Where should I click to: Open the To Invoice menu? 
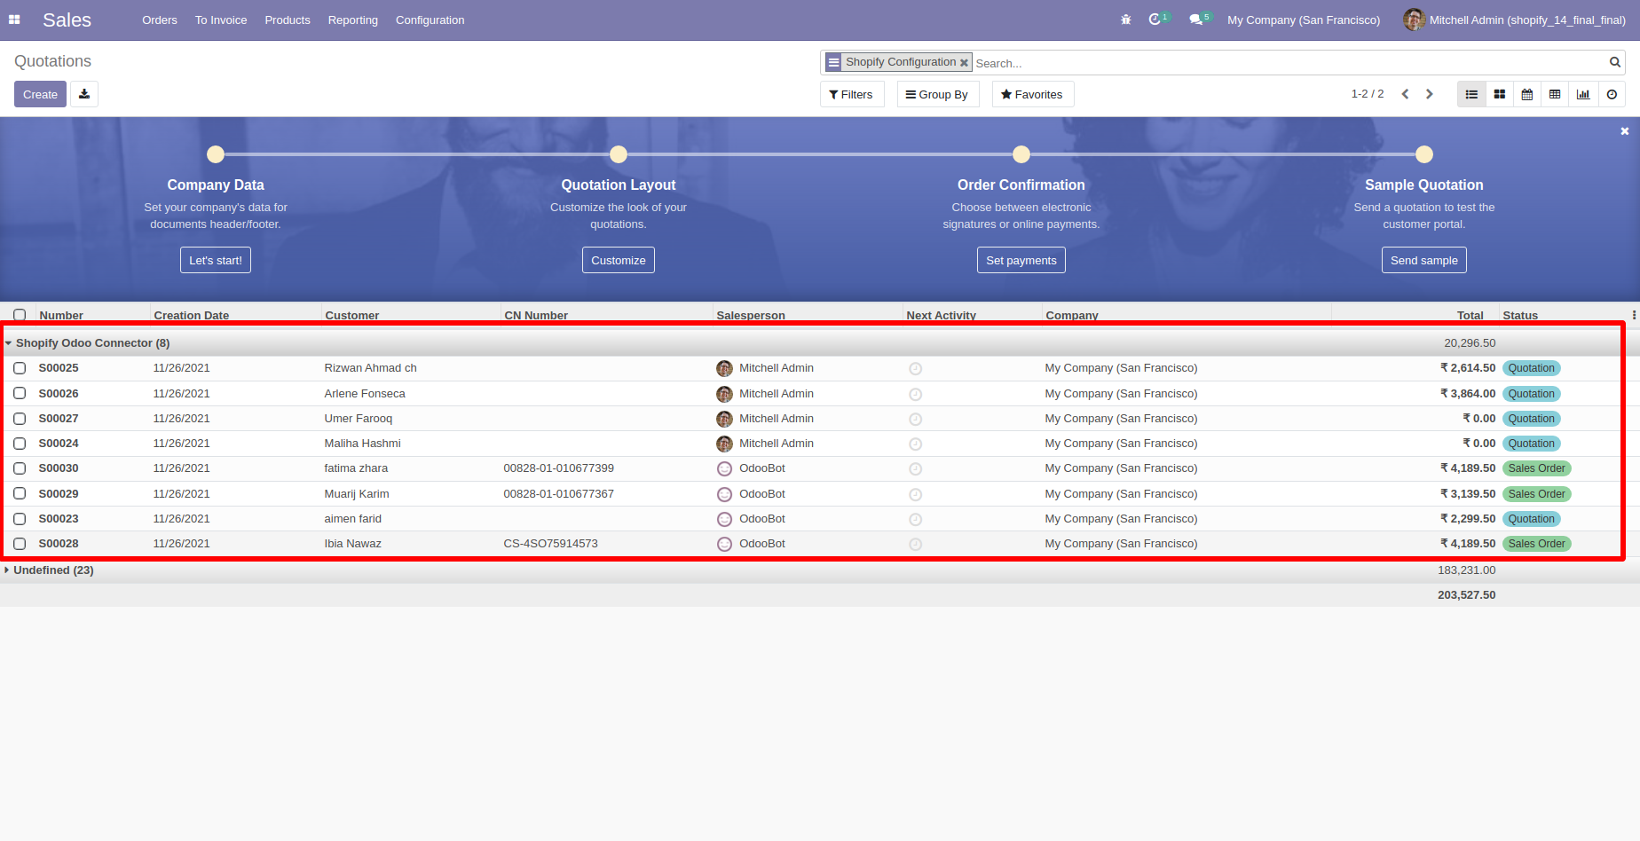(221, 20)
